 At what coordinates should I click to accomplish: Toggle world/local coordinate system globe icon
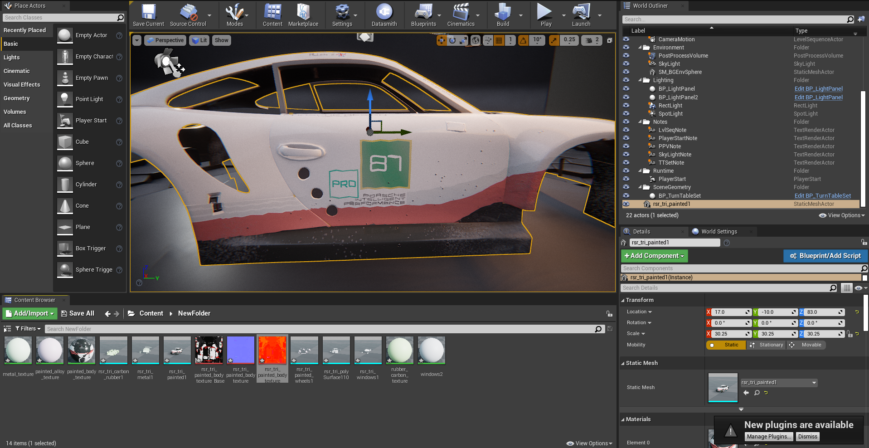476,40
